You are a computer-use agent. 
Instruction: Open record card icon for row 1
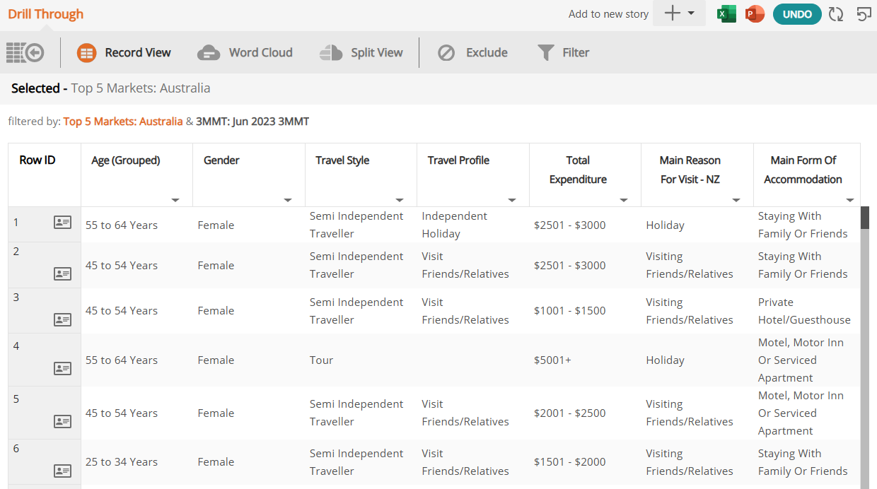point(63,223)
